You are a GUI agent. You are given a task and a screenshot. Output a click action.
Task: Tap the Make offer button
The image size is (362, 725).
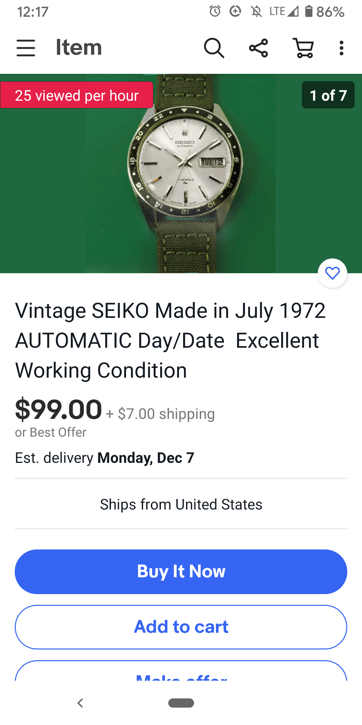pyautogui.click(x=181, y=673)
